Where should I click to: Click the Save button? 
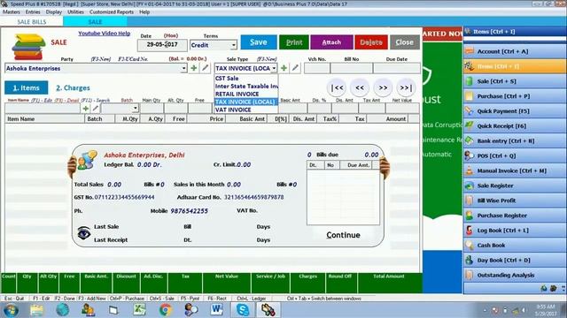[259, 42]
